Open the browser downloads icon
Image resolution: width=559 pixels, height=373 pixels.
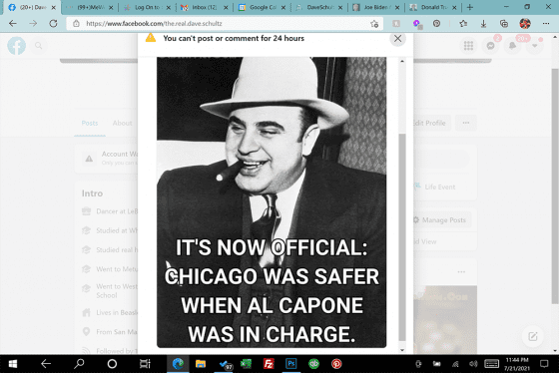(483, 24)
